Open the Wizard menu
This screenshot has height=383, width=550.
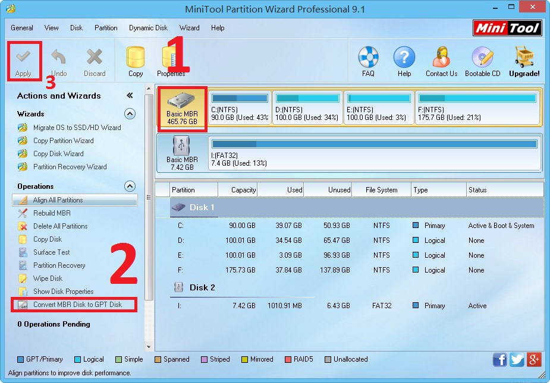tap(190, 28)
